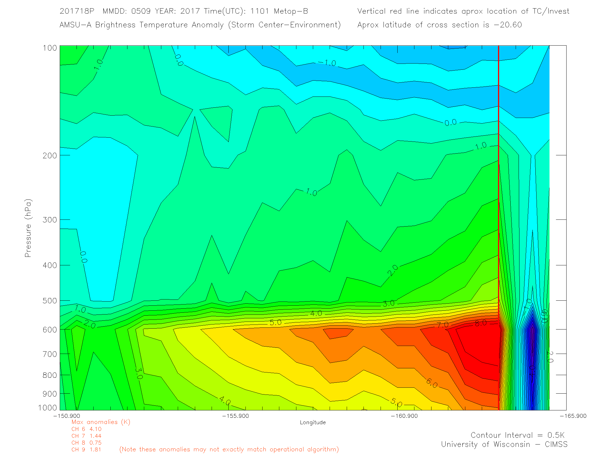This screenshot has width=596, height=456.
Task: Click the Contour Interval = 0.5K text
Action: pyautogui.click(x=517, y=435)
